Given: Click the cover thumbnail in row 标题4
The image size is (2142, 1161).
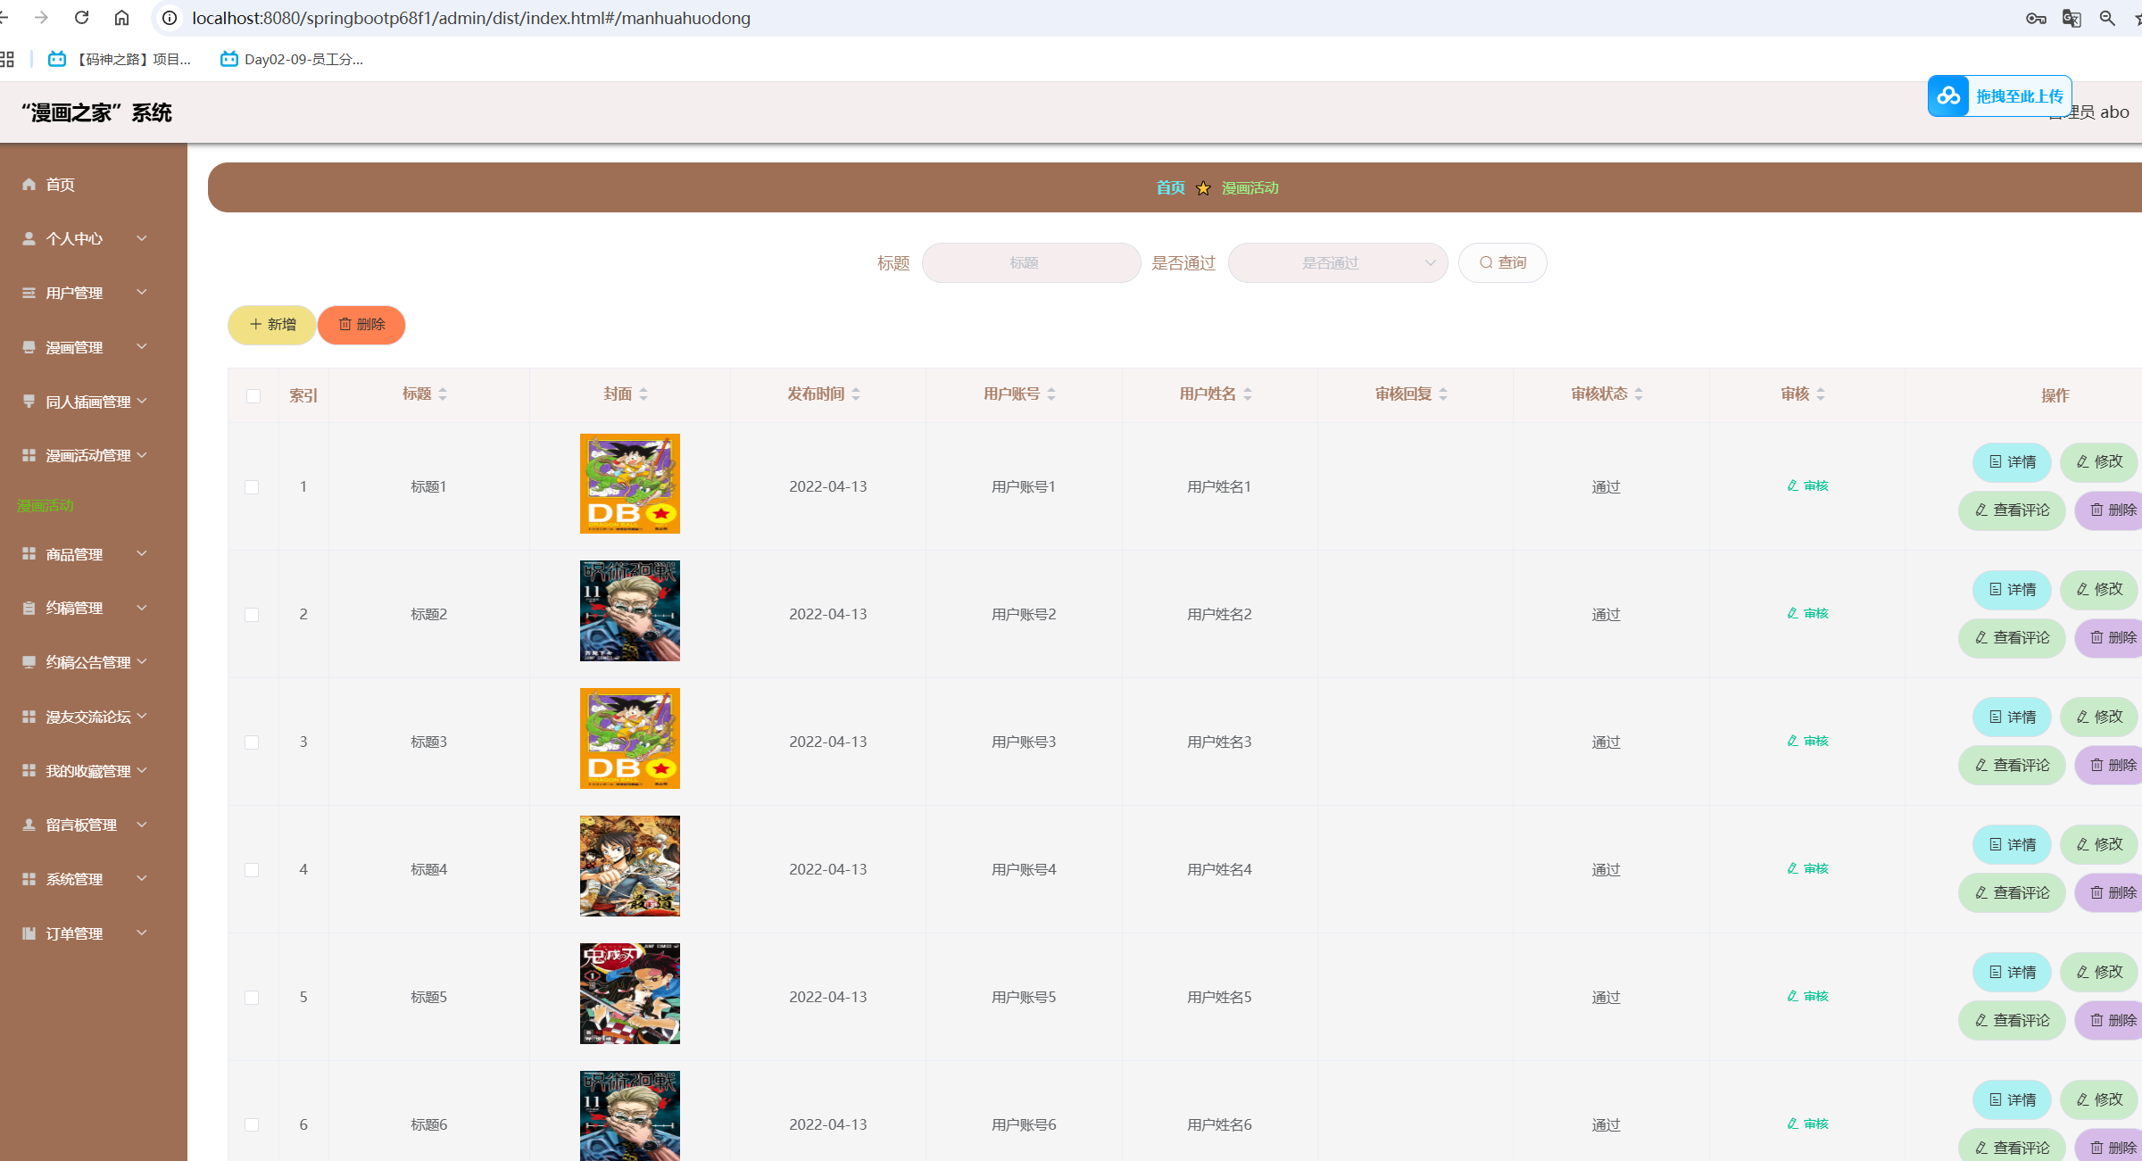Looking at the screenshot, I should (x=630, y=867).
